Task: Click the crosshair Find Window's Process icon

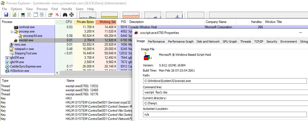Action: coord(71,15)
